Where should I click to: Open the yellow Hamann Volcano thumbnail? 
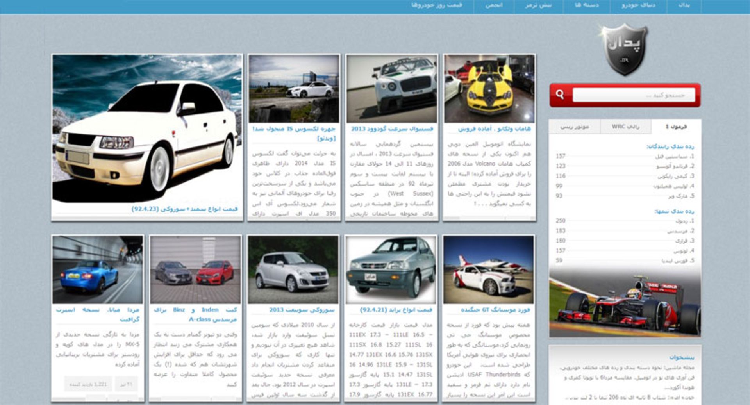point(489,89)
